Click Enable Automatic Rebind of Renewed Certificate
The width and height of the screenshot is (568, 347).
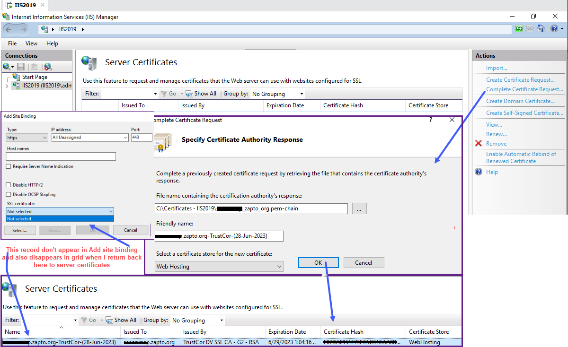tap(521, 157)
